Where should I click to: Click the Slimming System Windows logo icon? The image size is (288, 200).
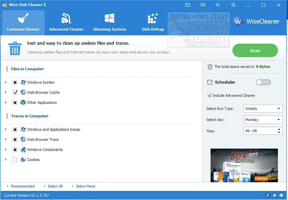click(x=109, y=19)
